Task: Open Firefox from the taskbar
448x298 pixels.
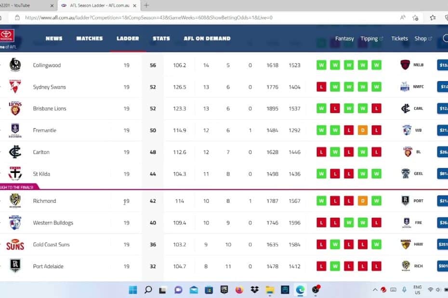Action: [x=239, y=290]
